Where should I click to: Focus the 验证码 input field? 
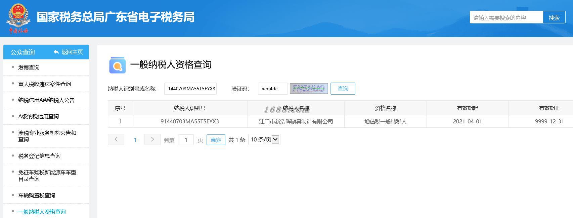click(x=273, y=89)
